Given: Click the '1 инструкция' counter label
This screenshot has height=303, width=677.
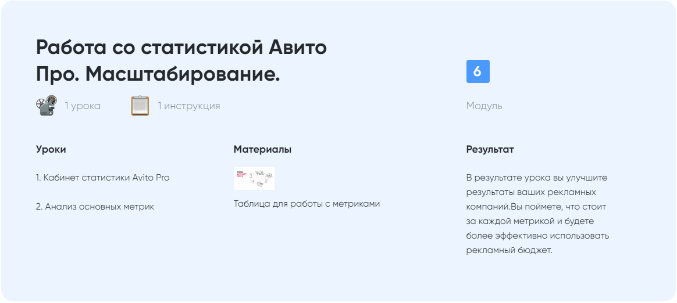Looking at the screenshot, I should pyautogui.click(x=189, y=106).
